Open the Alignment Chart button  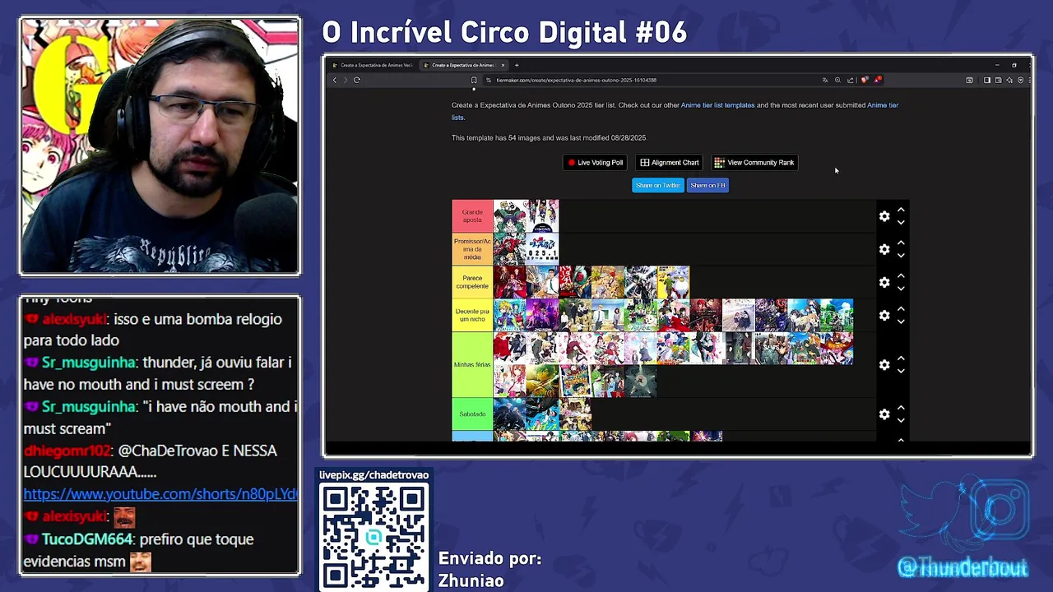point(670,163)
